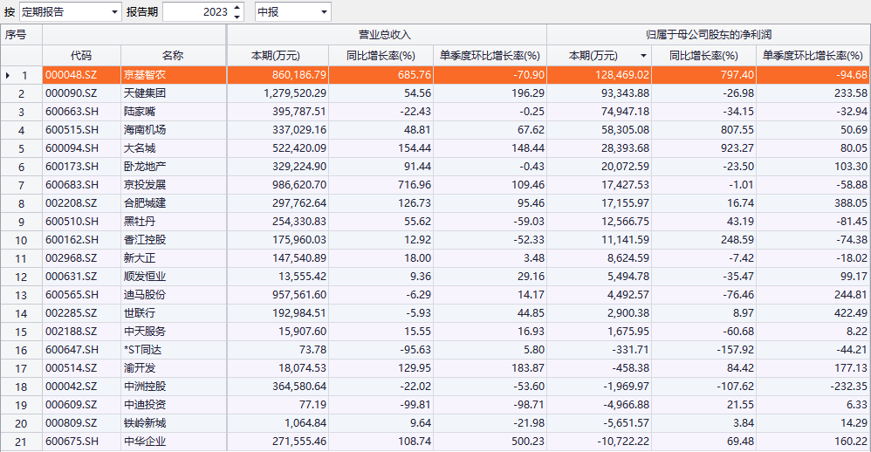Image resolution: width=871 pixels, height=452 pixels.
Task: Select the 中华企业 row
Action: click(144, 442)
